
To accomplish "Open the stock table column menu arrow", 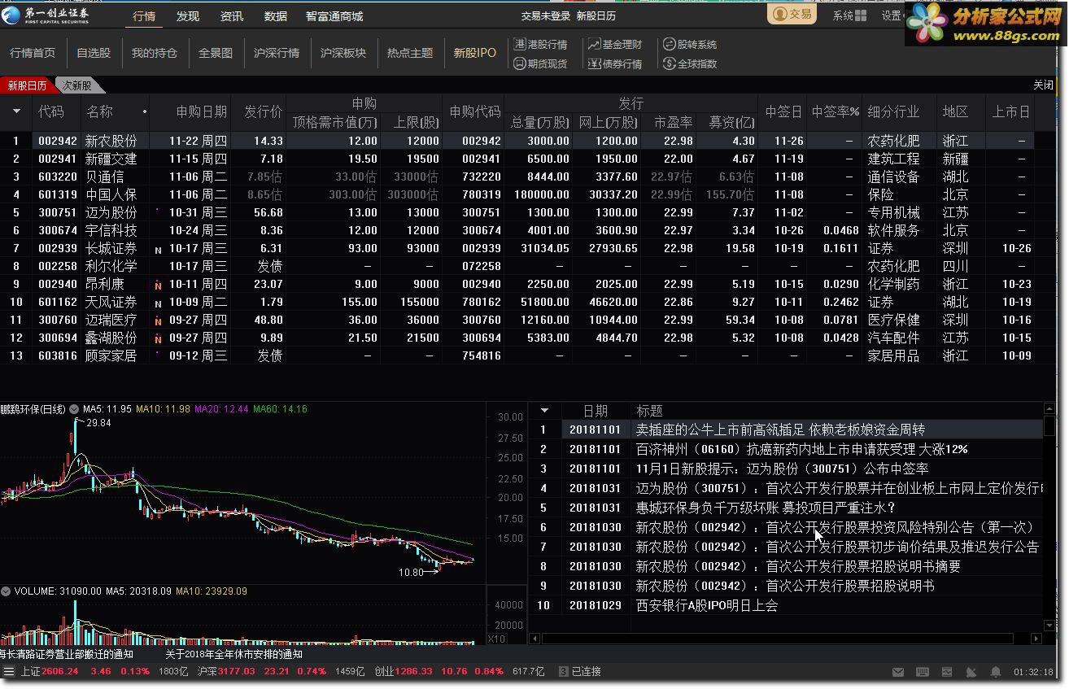I will coord(16,111).
